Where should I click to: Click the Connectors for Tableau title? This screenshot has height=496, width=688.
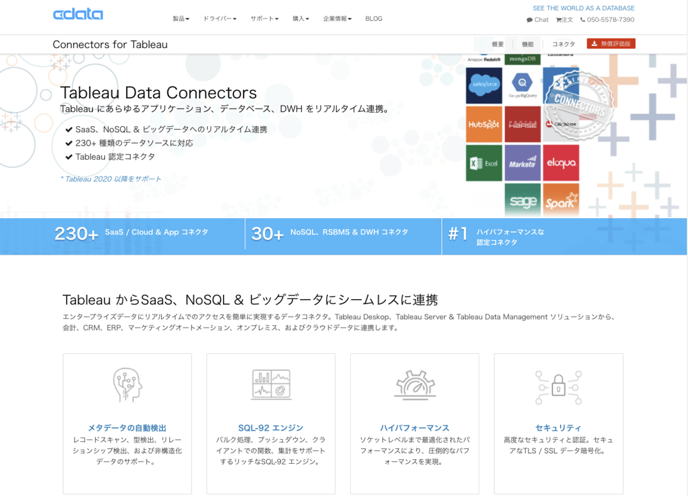(110, 44)
